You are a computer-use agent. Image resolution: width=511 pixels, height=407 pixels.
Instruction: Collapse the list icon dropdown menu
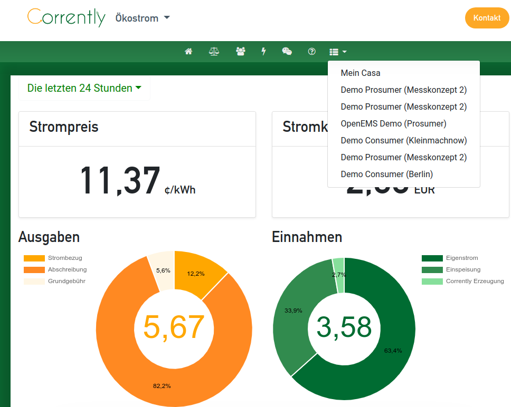tap(338, 52)
